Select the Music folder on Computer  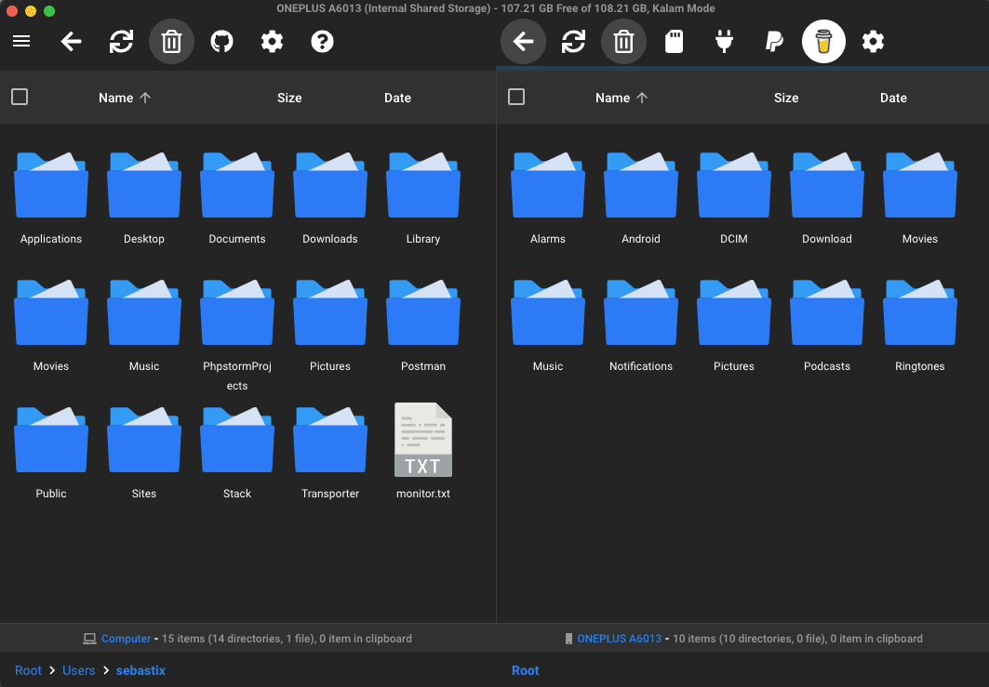(x=144, y=326)
